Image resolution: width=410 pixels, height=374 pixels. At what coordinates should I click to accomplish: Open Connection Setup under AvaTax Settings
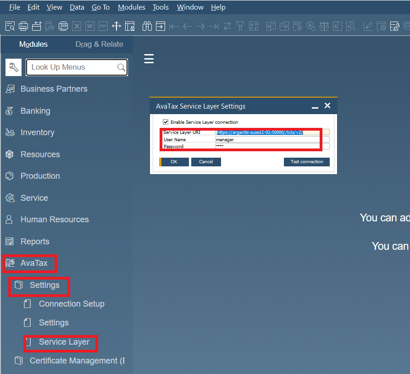click(x=72, y=304)
